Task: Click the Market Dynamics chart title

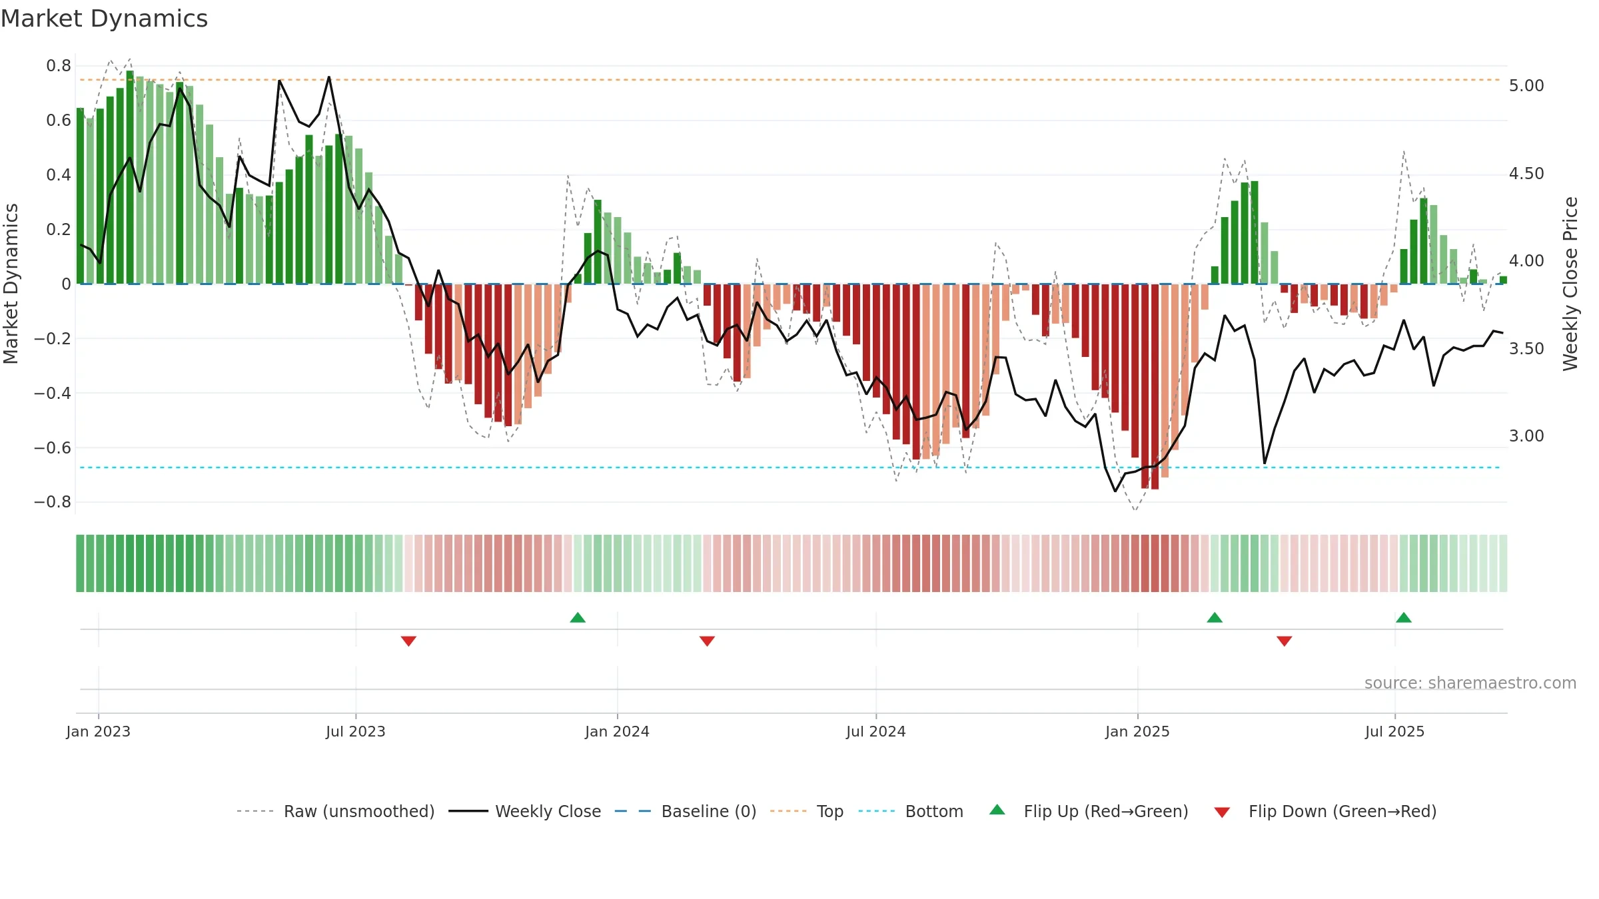Action: (x=104, y=19)
